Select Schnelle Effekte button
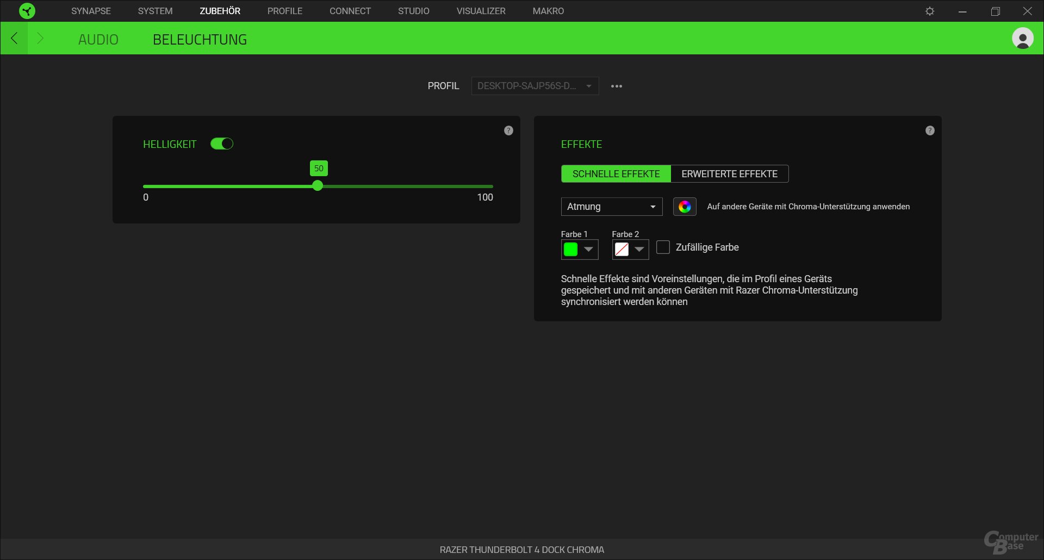This screenshot has width=1044, height=560. 616,174
